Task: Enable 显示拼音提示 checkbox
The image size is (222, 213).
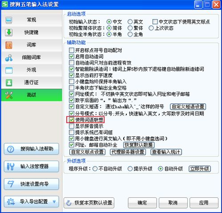Action: pos(72,126)
